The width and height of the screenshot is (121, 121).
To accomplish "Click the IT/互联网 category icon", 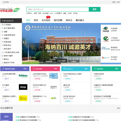I will 2,25.
